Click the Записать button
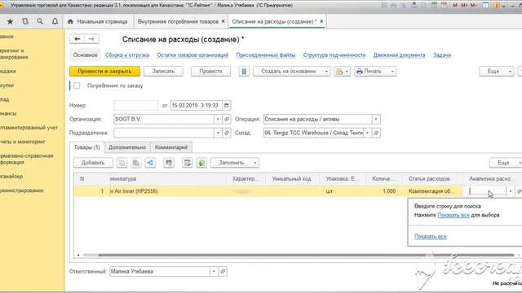 [x=163, y=72]
